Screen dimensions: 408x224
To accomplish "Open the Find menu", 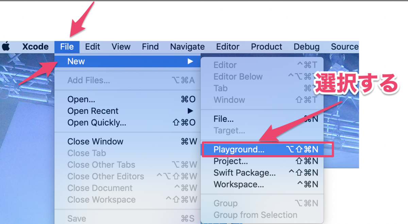I will tap(150, 47).
